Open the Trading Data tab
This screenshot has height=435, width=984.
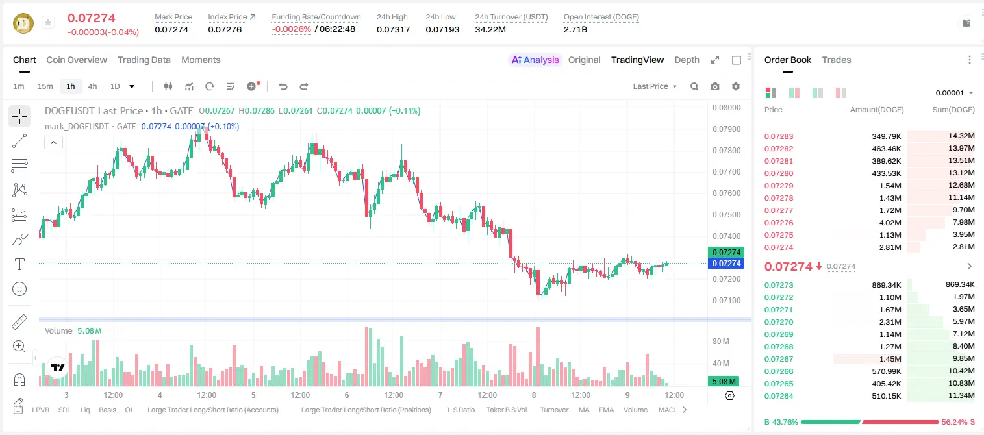(144, 60)
